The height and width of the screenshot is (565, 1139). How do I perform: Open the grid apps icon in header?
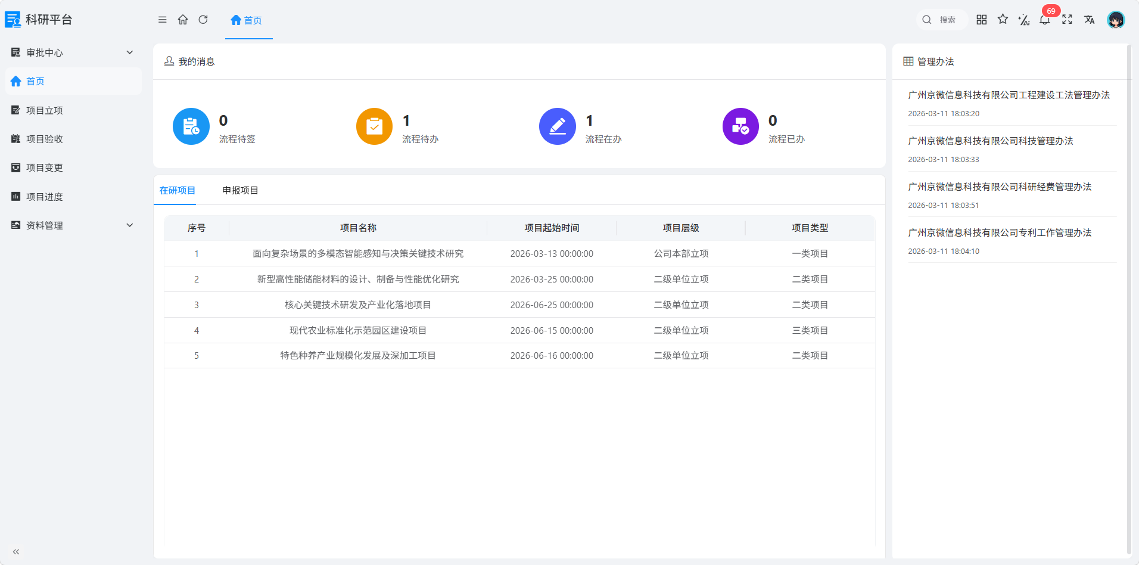(982, 20)
